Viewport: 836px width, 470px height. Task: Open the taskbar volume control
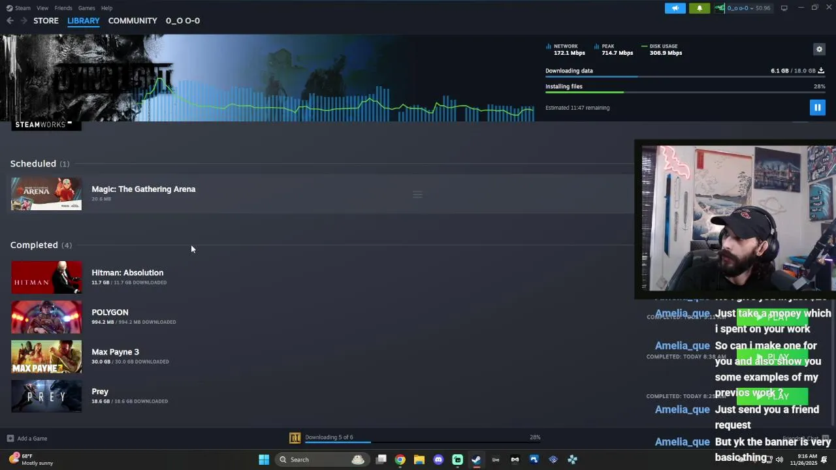(779, 460)
